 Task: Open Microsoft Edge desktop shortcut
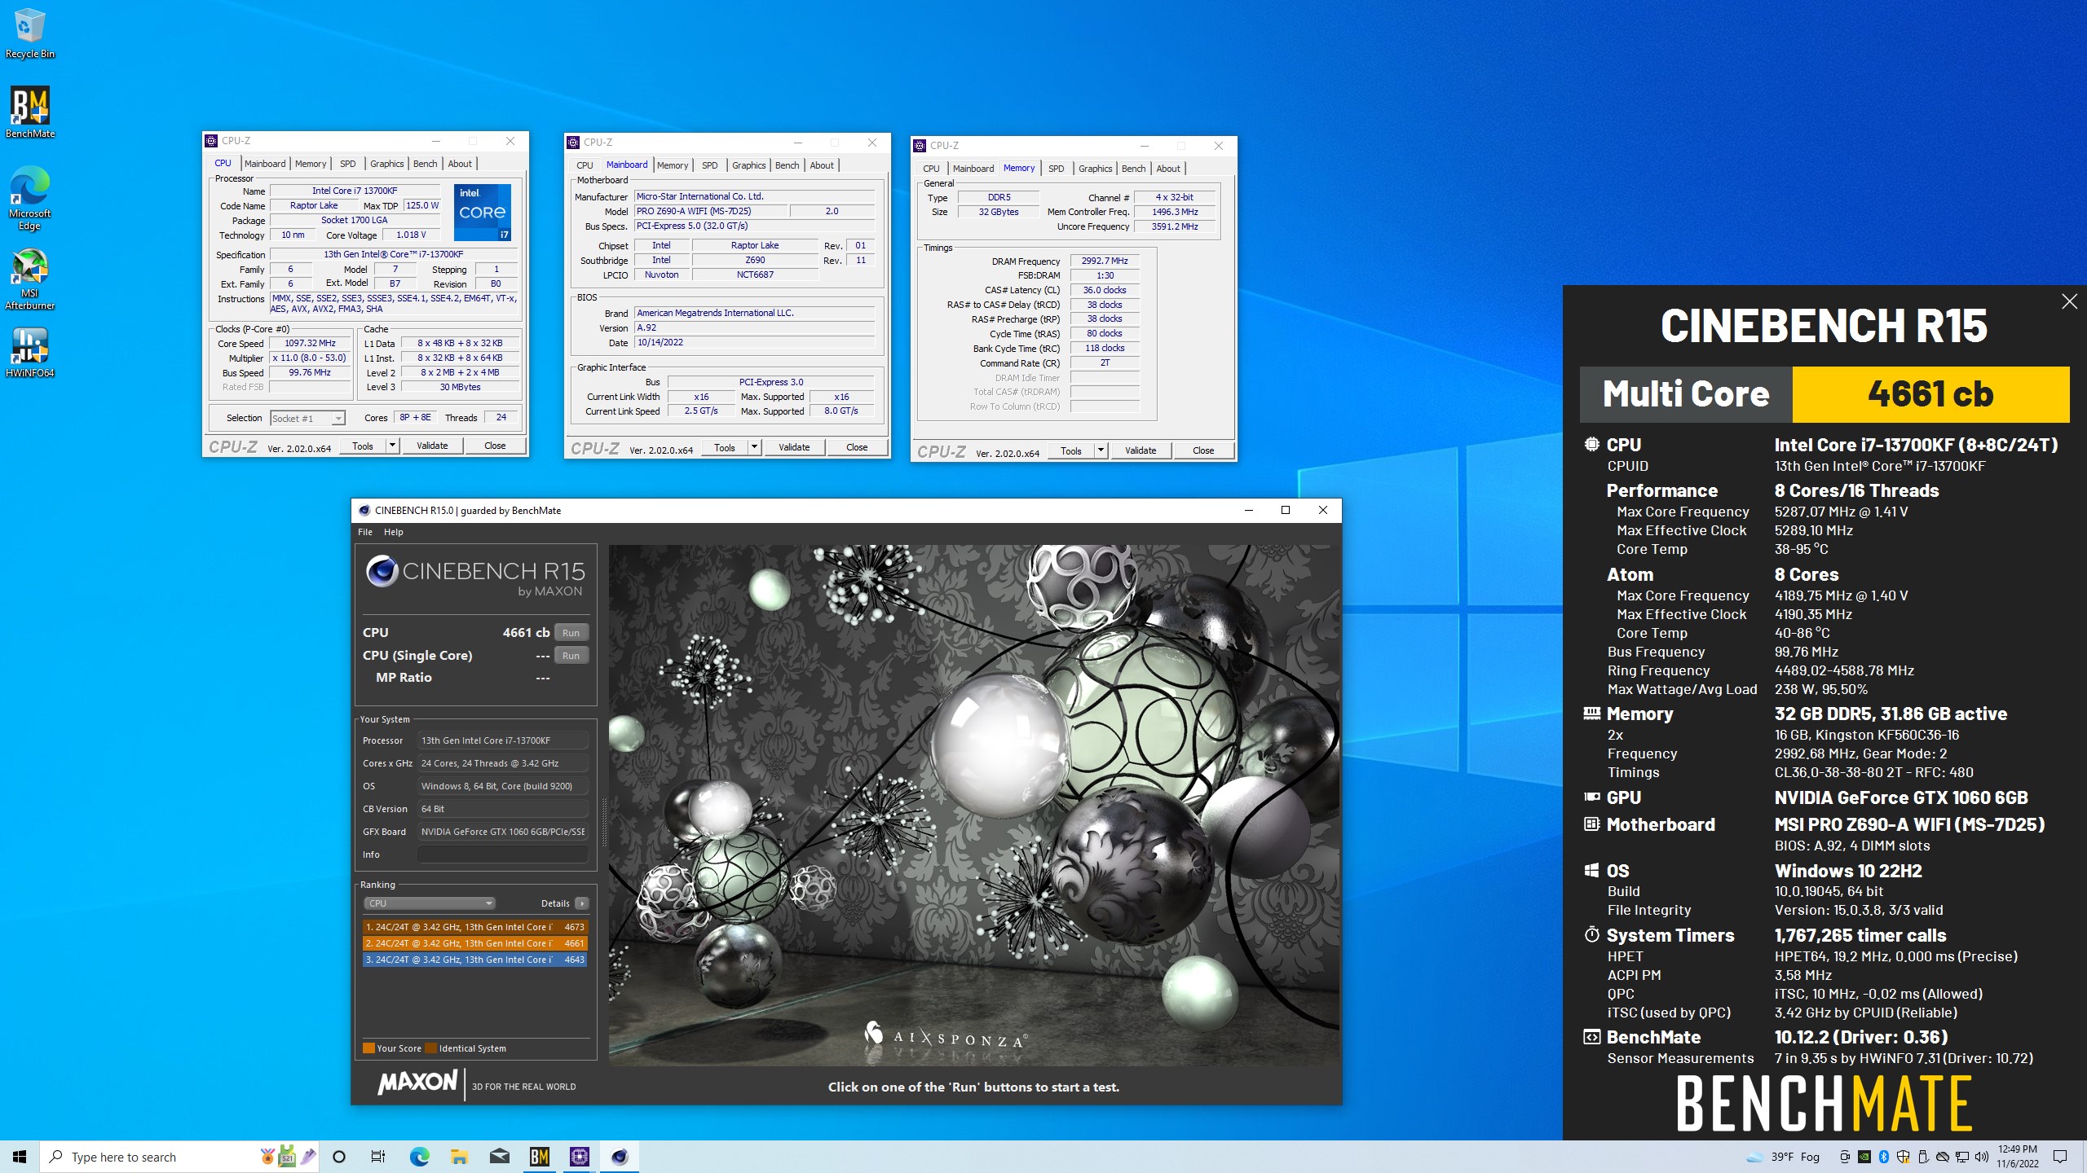29,198
